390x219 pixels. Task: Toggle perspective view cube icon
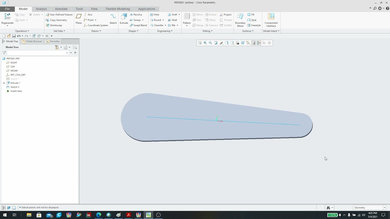[x=243, y=43]
